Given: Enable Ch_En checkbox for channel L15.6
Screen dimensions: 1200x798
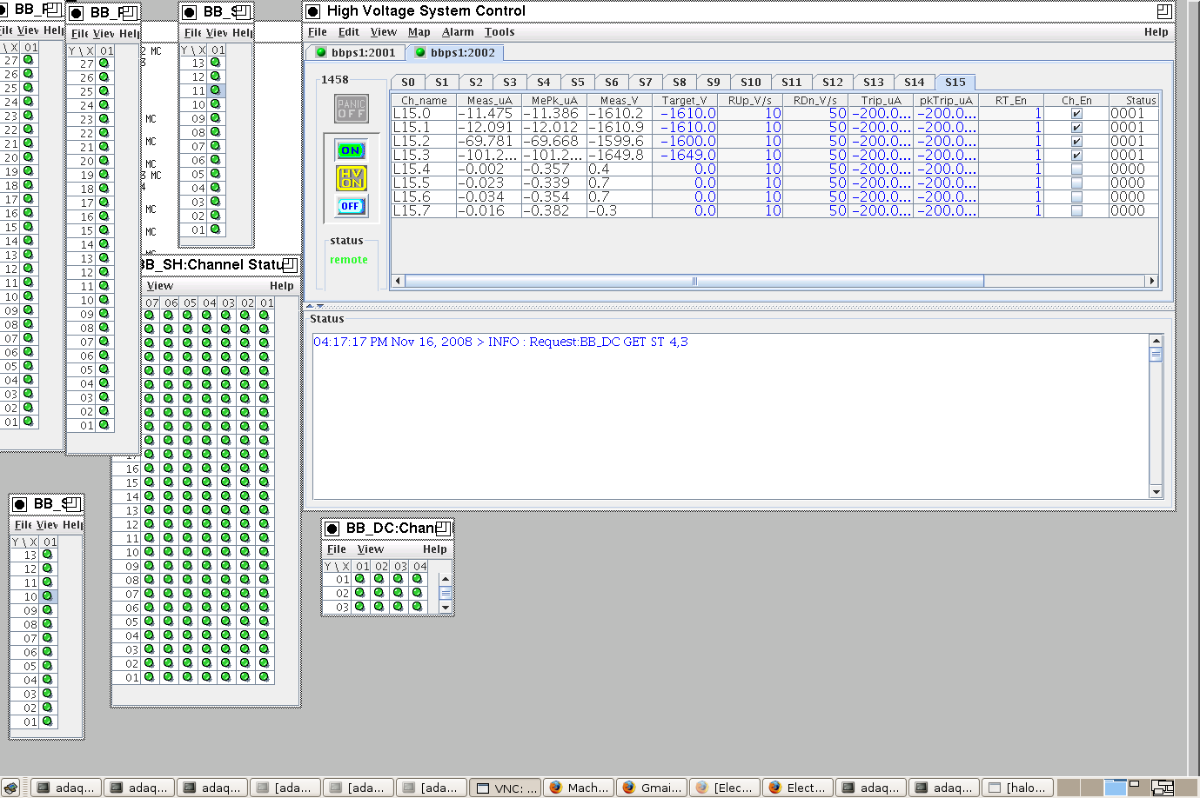Looking at the screenshot, I should 1076,197.
